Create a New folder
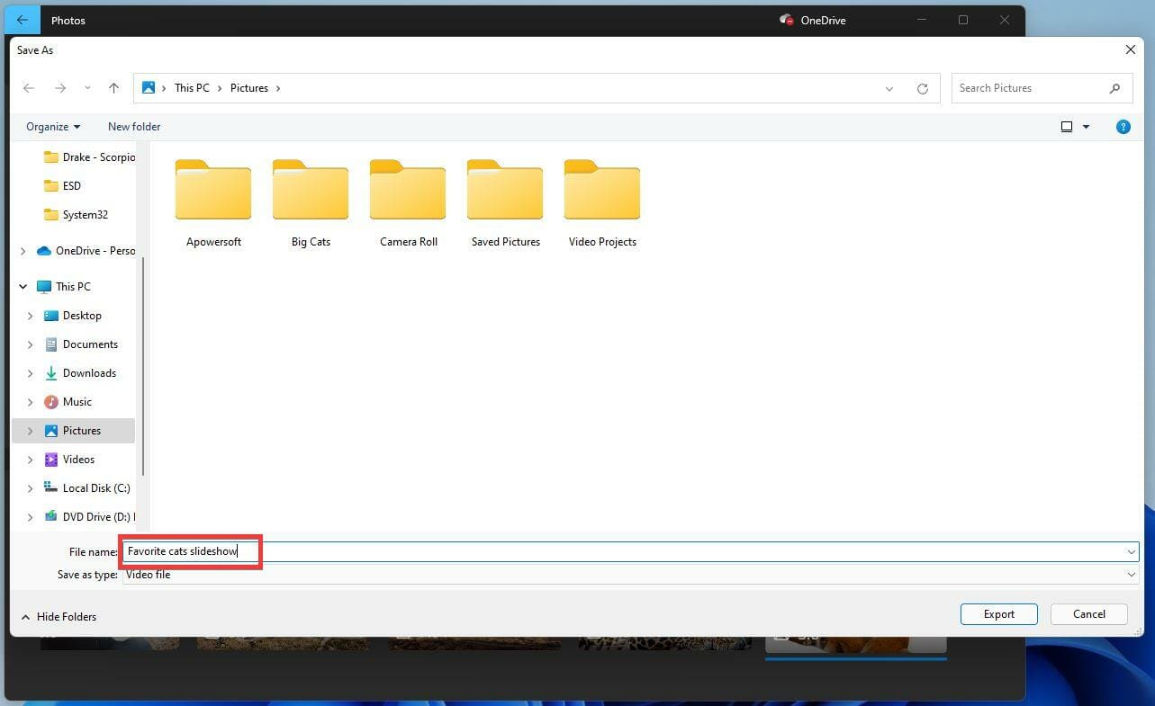Image resolution: width=1155 pixels, height=706 pixels. click(133, 126)
